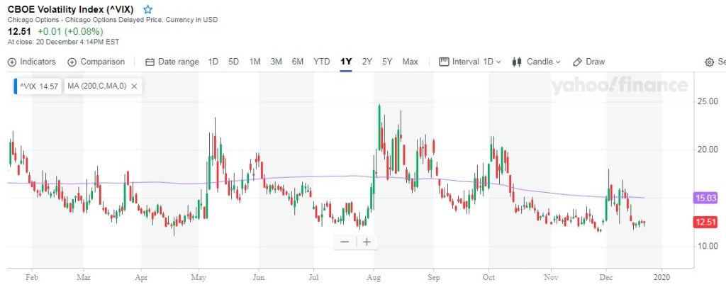The width and height of the screenshot is (726, 292).
Task: Zoom in with the plus button
Action: coord(367,242)
